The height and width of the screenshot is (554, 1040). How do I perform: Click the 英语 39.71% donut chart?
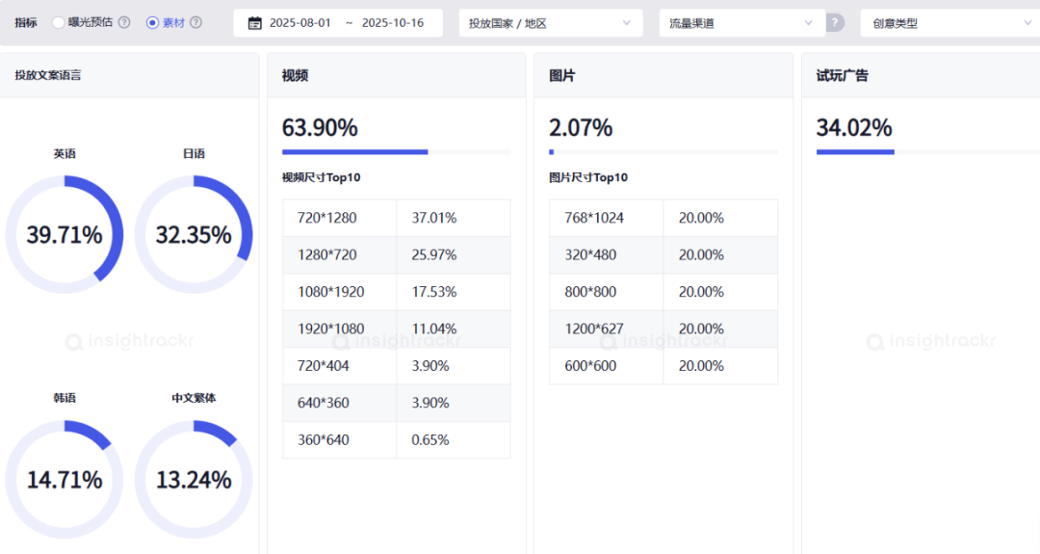[65, 234]
